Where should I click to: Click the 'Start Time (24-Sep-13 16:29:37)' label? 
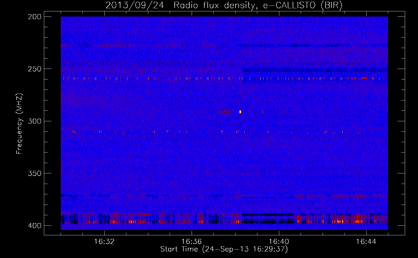click(224, 249)
